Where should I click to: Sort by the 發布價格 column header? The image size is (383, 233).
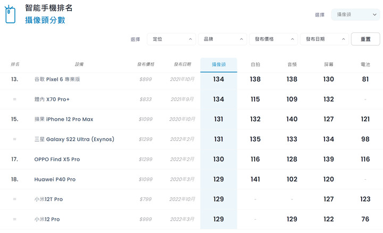[146, 64]
